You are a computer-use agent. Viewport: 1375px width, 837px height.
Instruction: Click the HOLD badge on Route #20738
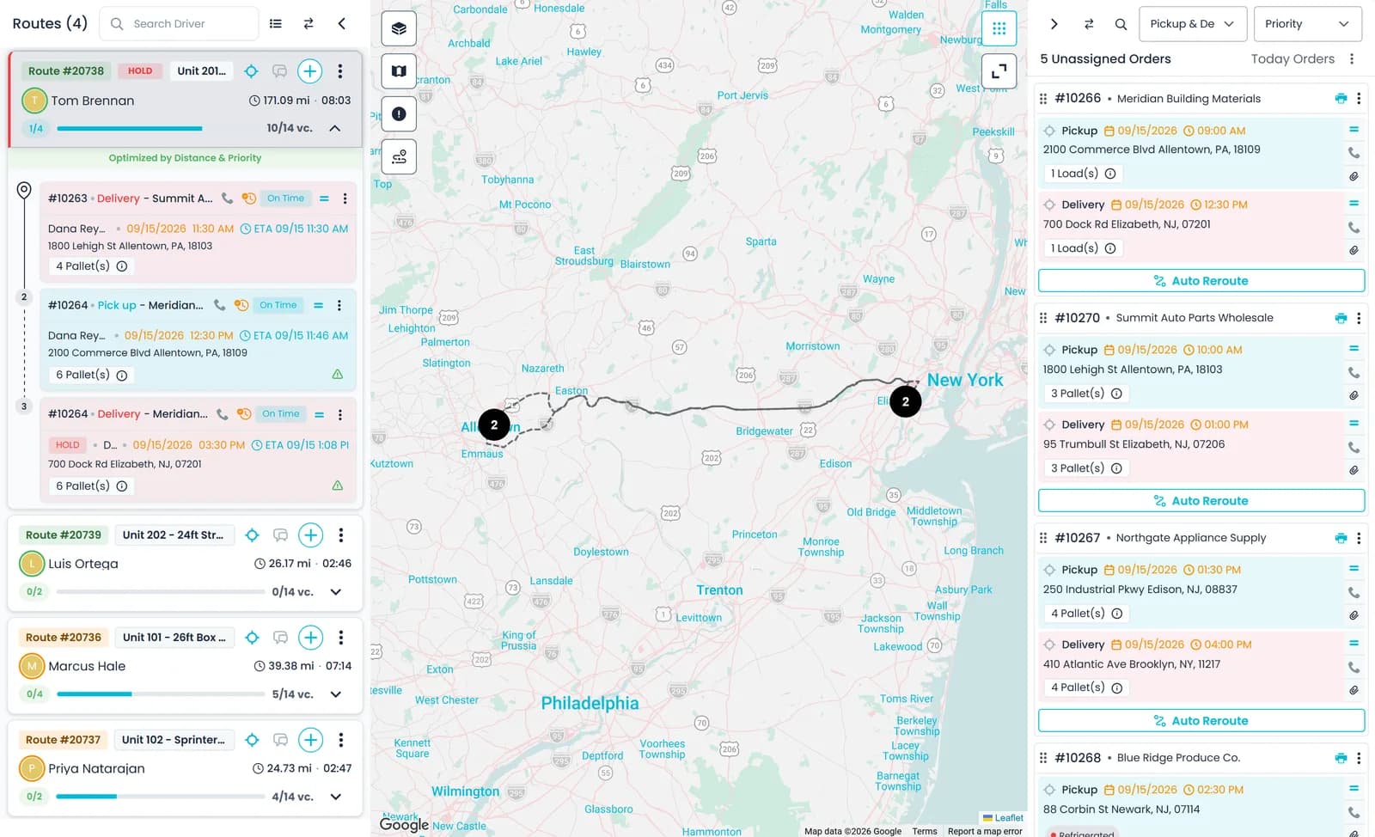[140, 71]
